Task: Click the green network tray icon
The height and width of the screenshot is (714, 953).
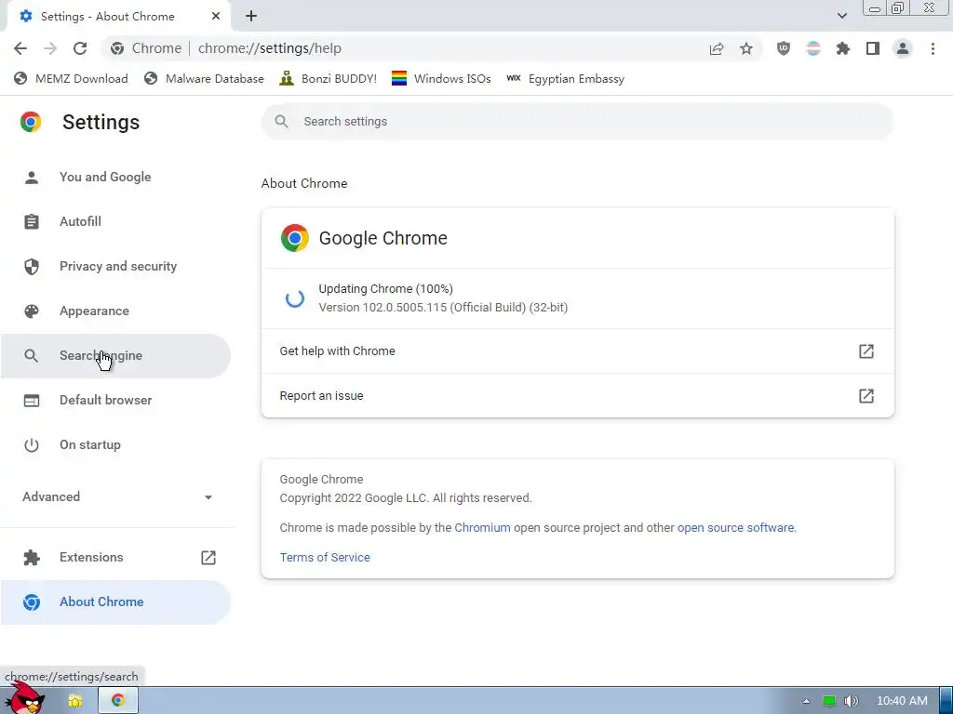Action: tap(829, 701)
